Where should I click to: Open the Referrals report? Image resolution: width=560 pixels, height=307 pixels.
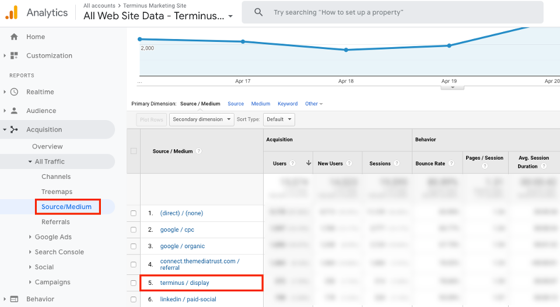(56, 222)
